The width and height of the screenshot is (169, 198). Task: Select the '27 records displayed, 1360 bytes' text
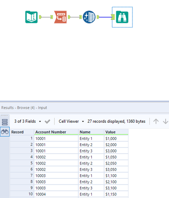pos(116,121)
